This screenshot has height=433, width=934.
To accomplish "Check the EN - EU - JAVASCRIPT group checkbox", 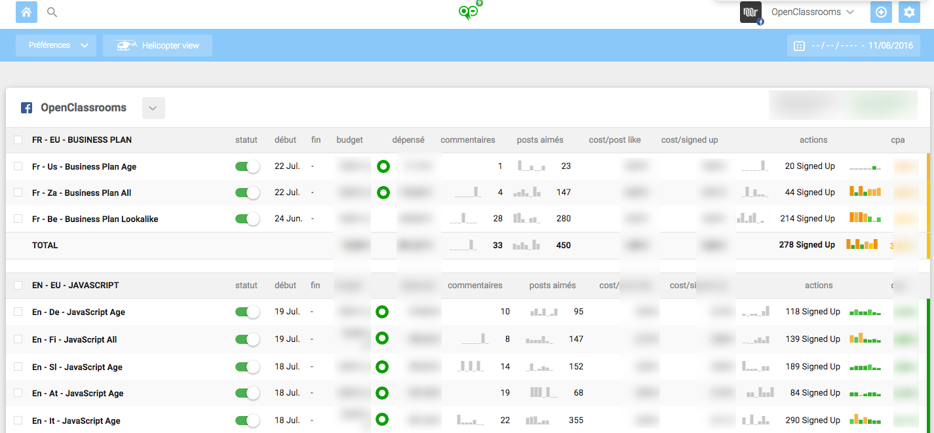I will tap(18, 285).
